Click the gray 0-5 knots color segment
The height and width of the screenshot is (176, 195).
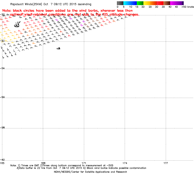coord(120,3)
